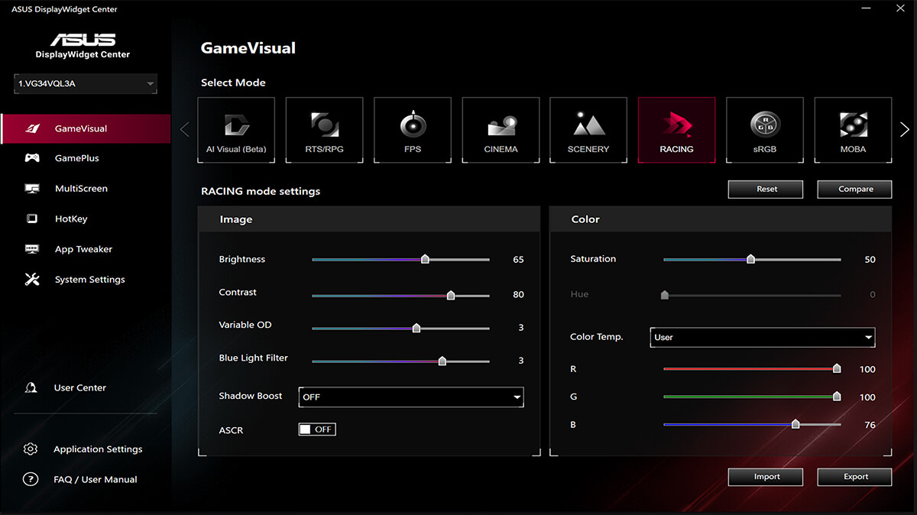Open the Shadow Boost dropdown
This screenshot has width=917, height=515.
(x=410, y=397)
